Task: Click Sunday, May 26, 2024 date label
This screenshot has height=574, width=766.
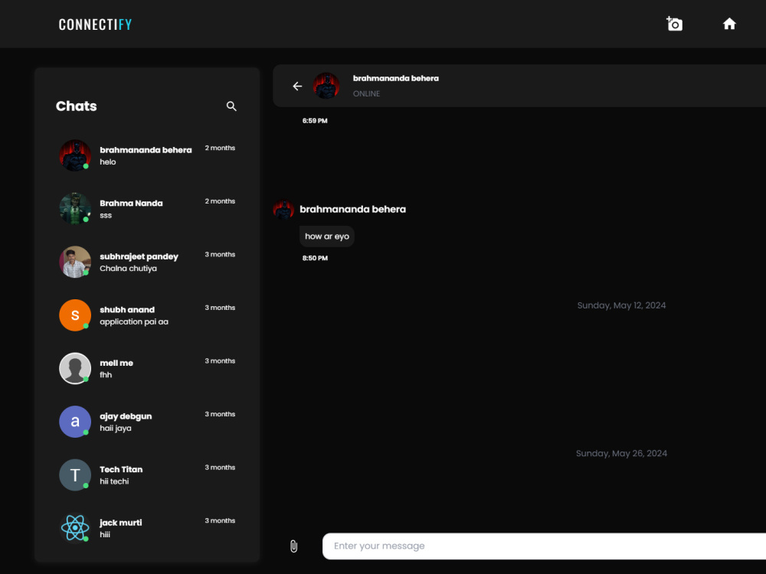Action: (621, 453)
